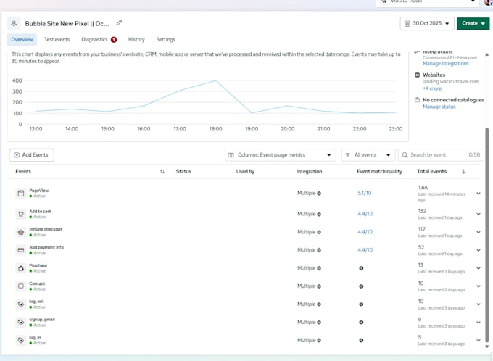Open the Create dropdown button
The width and height of the screenshot is (493, 361).
[x=473, y=24]
